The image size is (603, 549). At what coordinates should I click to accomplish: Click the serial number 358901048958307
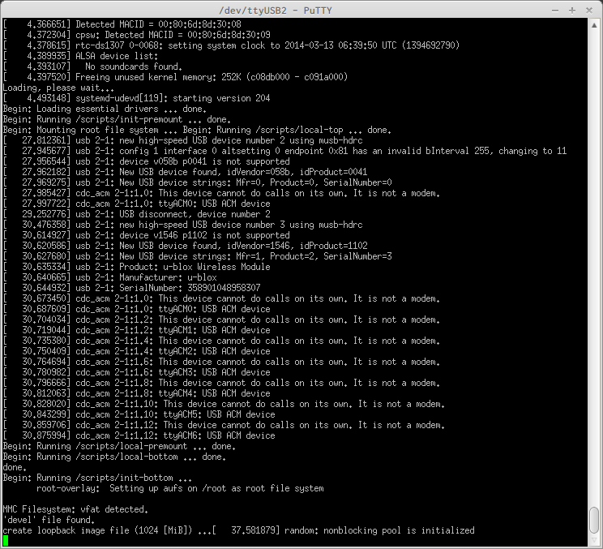(x=224, y=288)
